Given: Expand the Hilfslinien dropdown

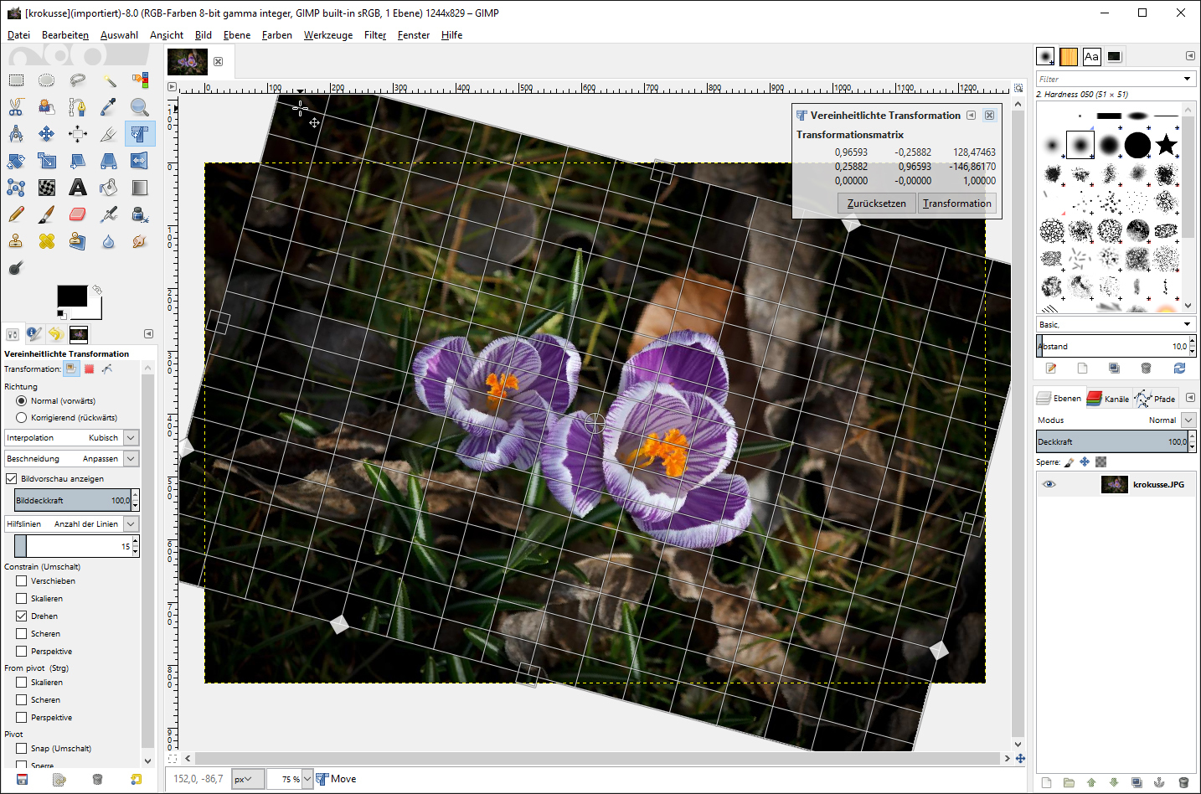Looking at the screenshot, I should 131,524.
